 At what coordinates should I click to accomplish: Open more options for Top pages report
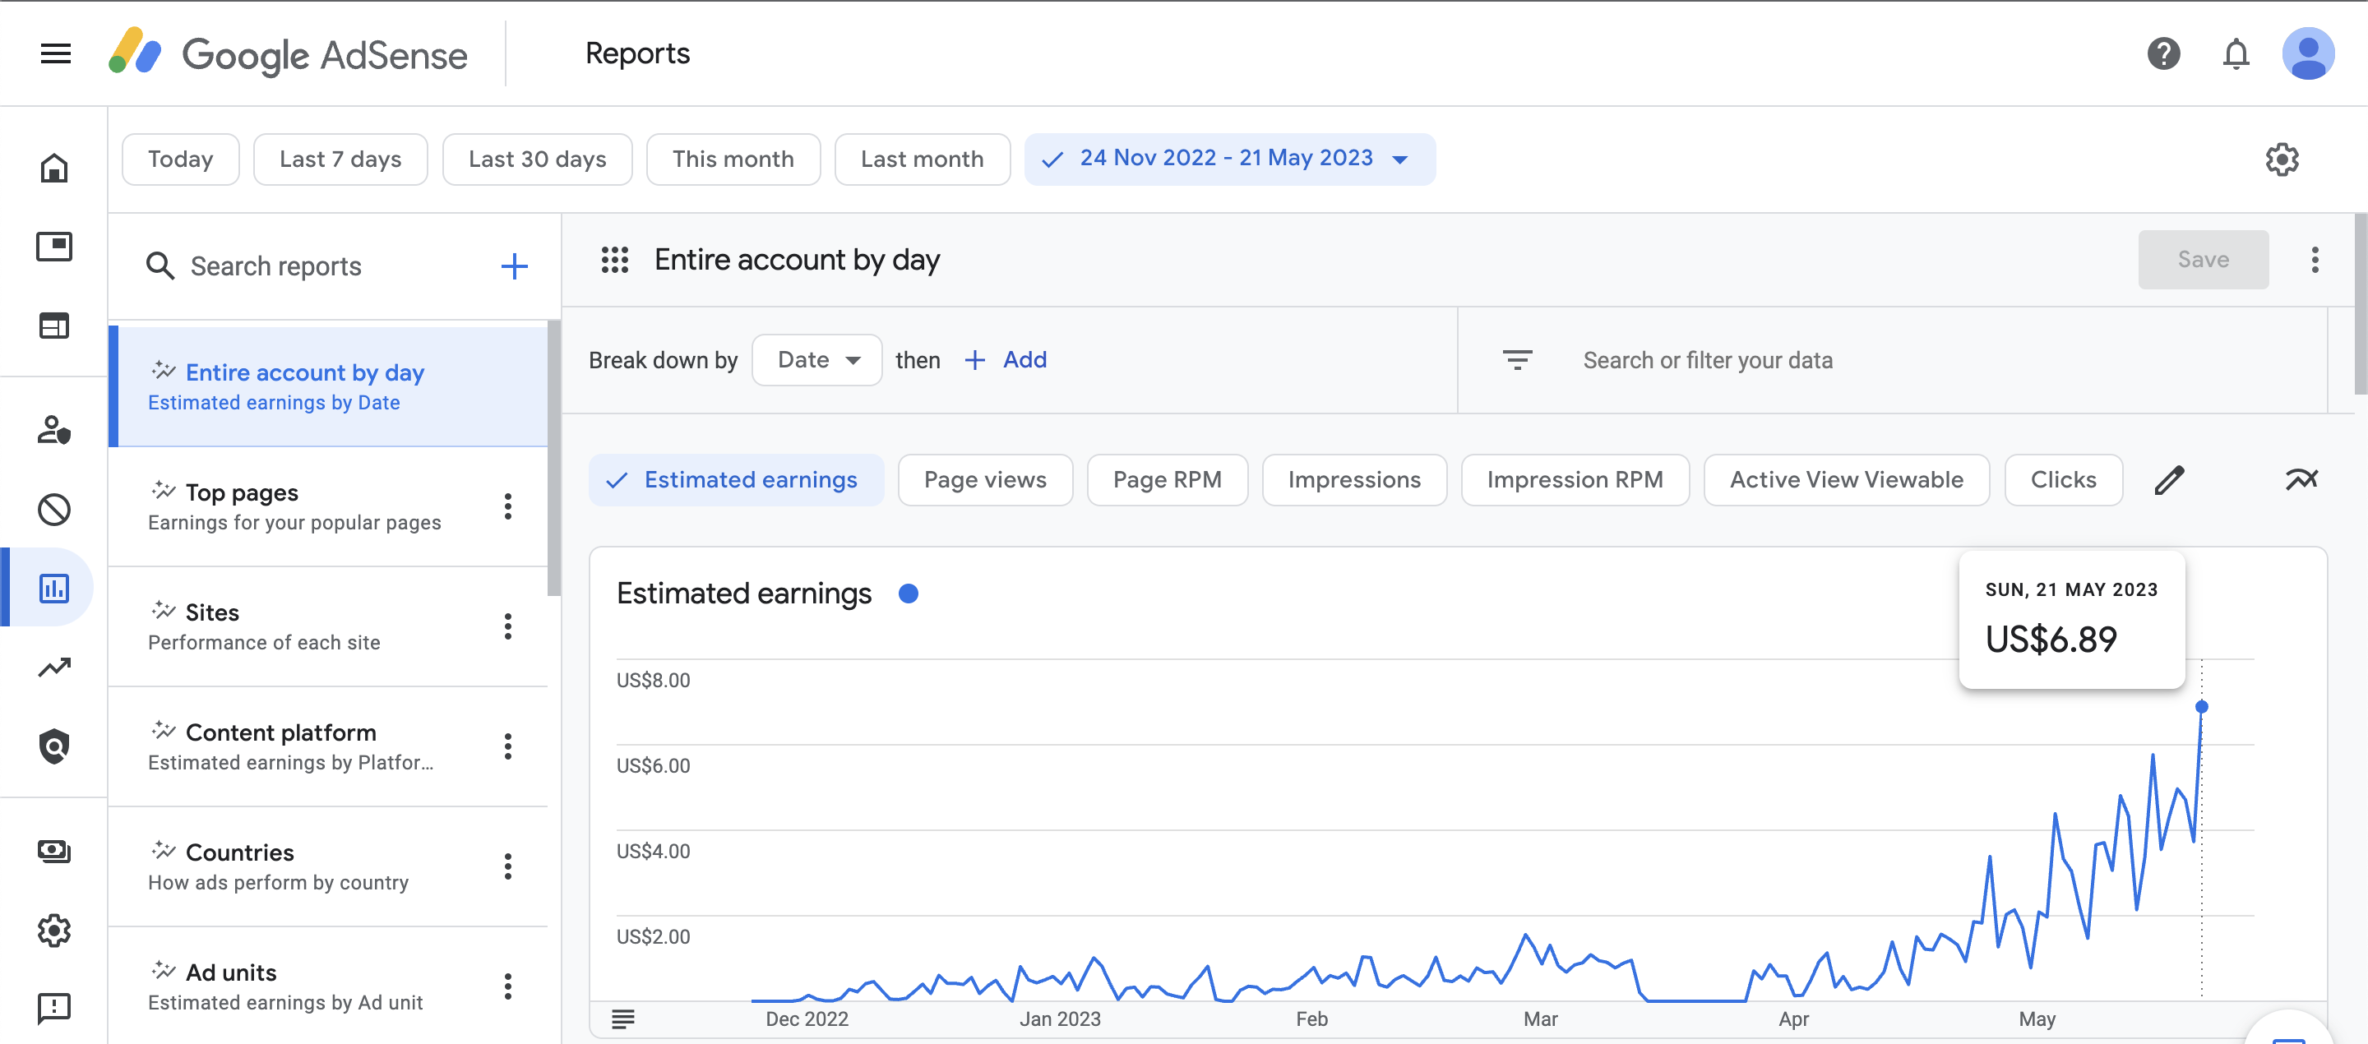click(x=507, y=506)
